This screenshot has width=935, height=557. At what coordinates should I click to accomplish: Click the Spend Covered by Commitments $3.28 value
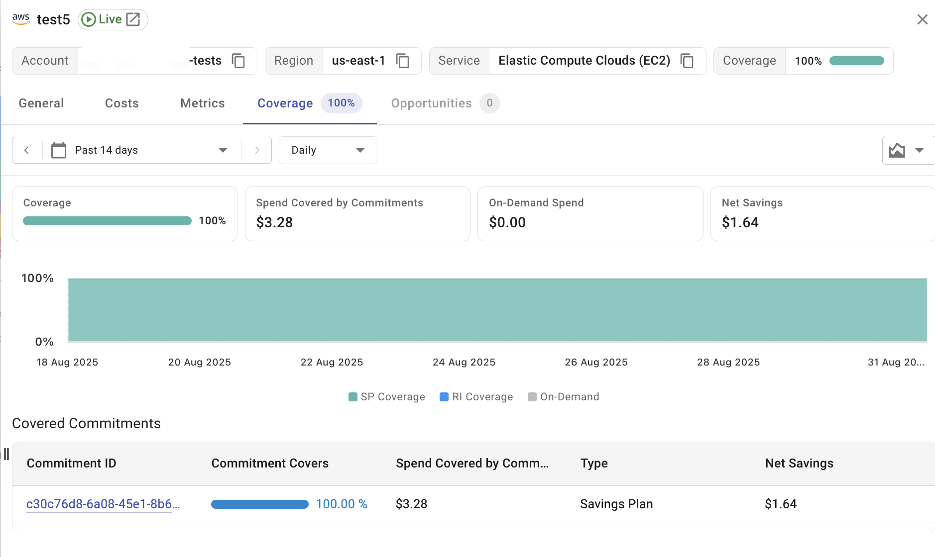[274, 222]
